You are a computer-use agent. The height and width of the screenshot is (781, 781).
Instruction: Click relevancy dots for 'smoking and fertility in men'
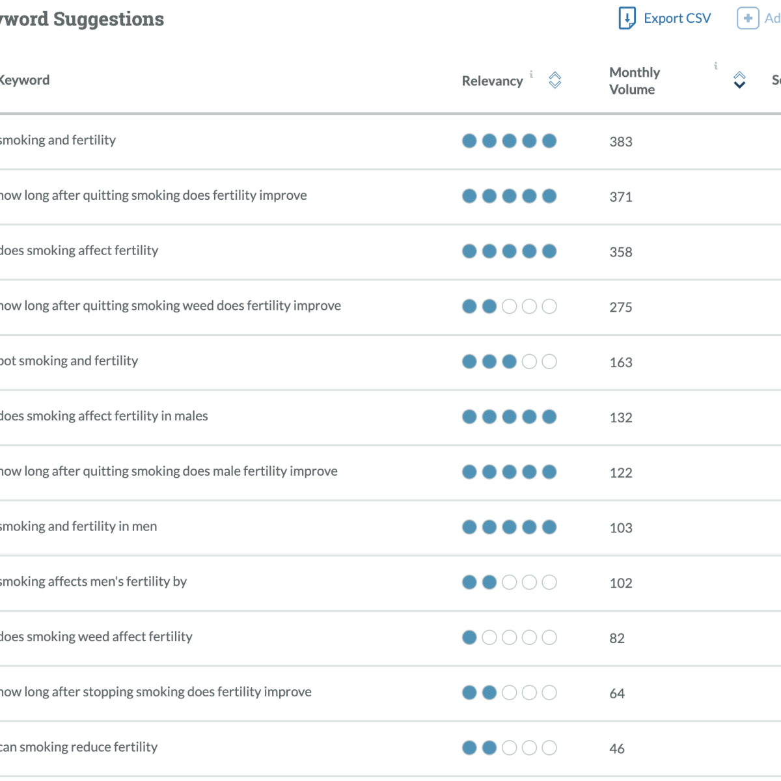tap(509, 527)
